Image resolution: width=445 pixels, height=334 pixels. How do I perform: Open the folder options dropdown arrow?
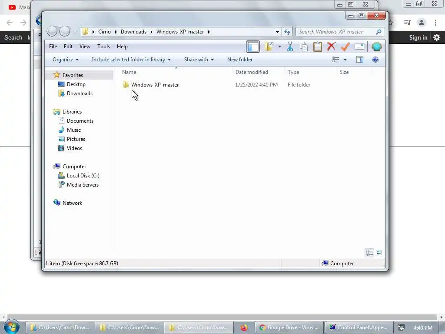point(279,47)
